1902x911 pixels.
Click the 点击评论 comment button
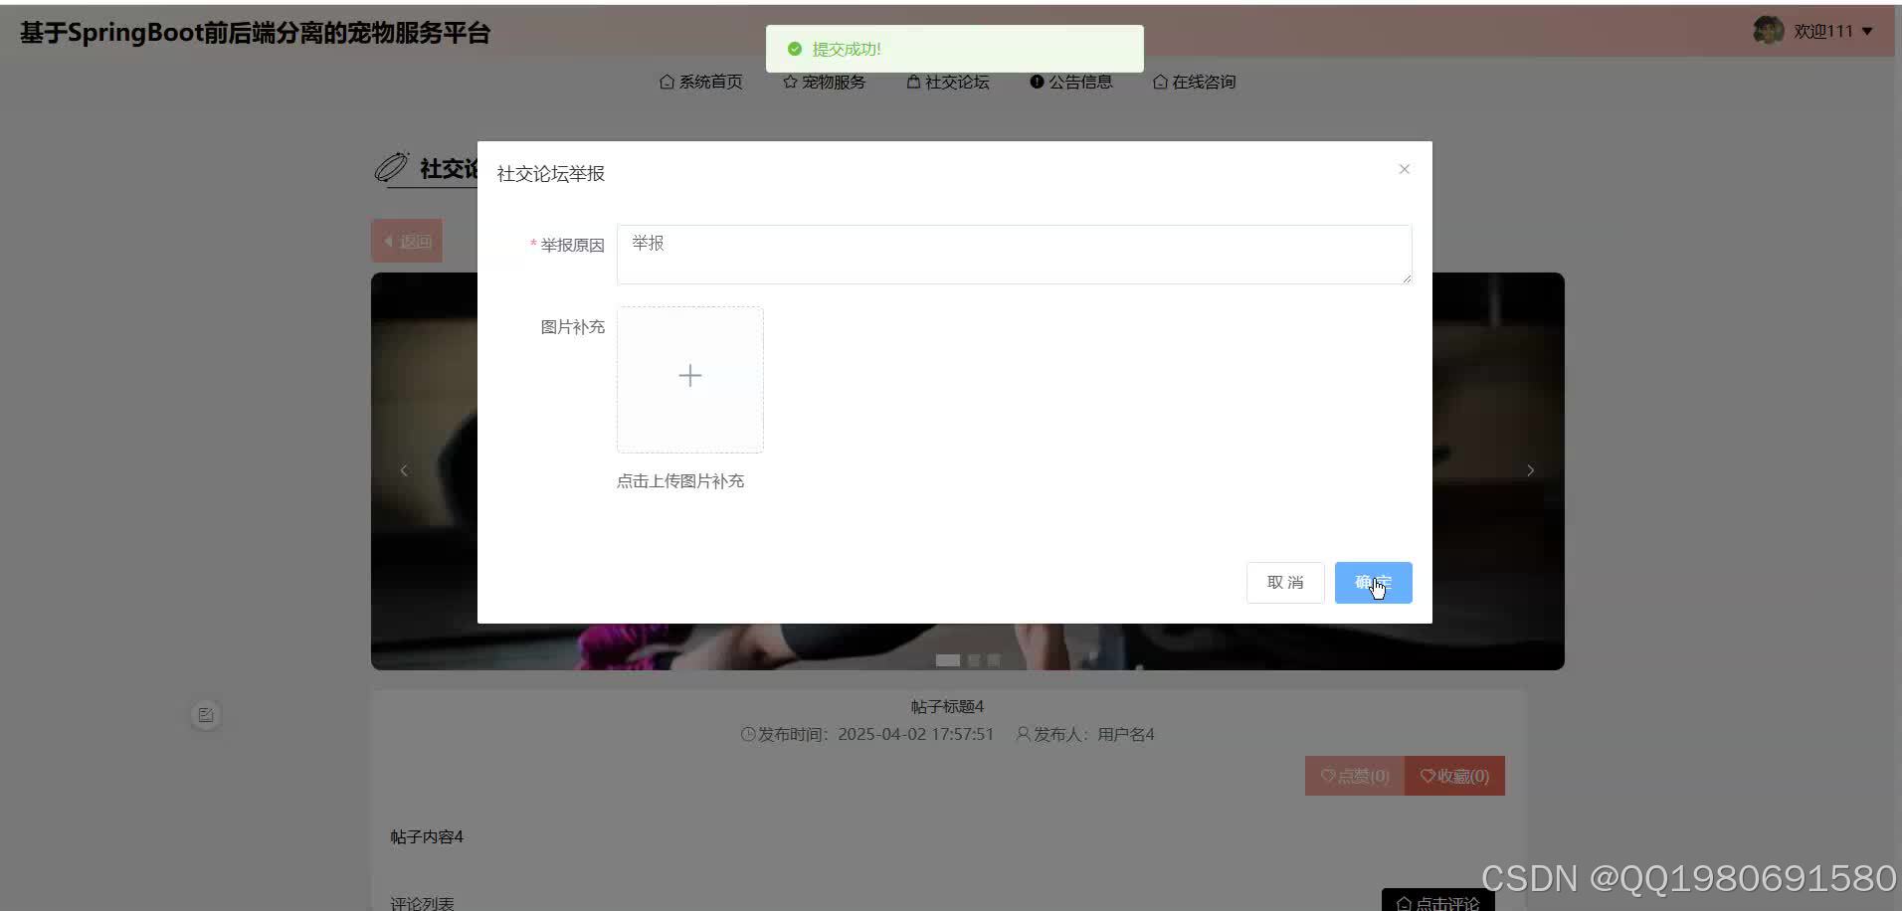pos(1436,901)
